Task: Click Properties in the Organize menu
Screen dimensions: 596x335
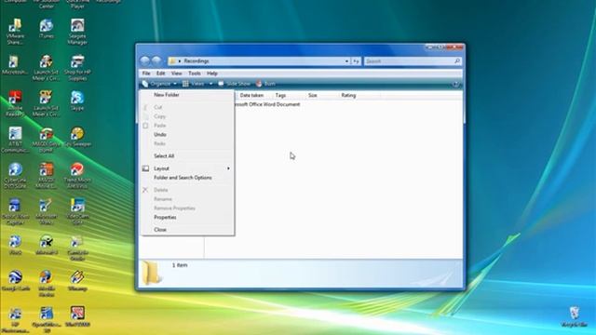Action: point(165,217)
